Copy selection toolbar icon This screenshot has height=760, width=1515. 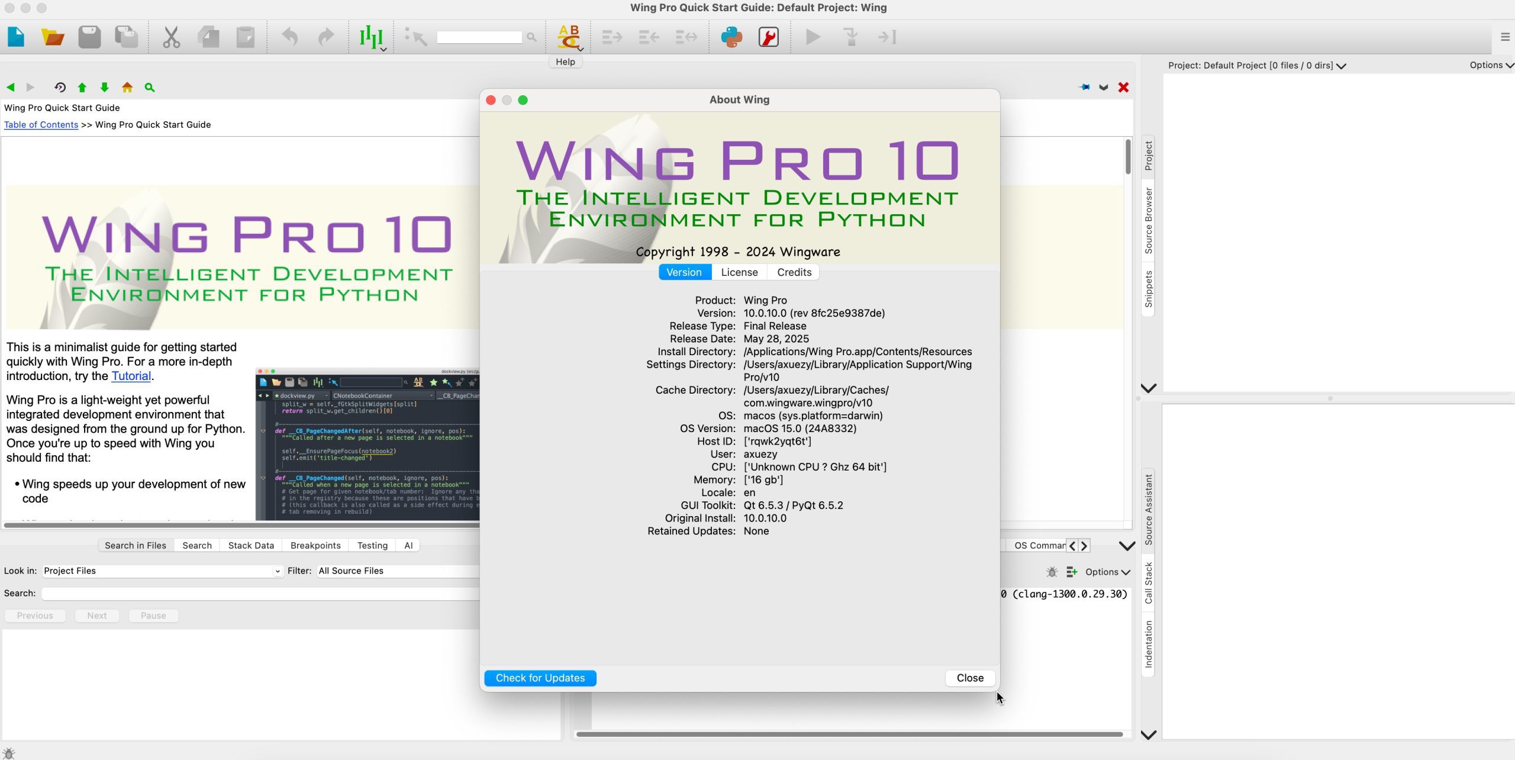[208, 37]
